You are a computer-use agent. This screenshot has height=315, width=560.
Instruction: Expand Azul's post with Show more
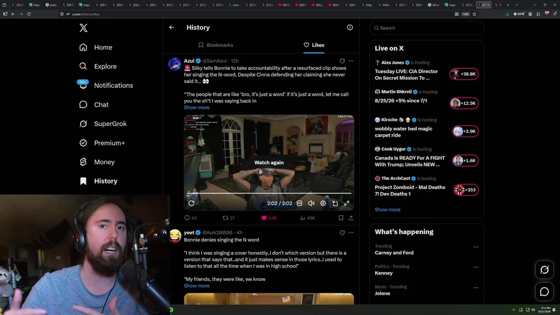196,108
